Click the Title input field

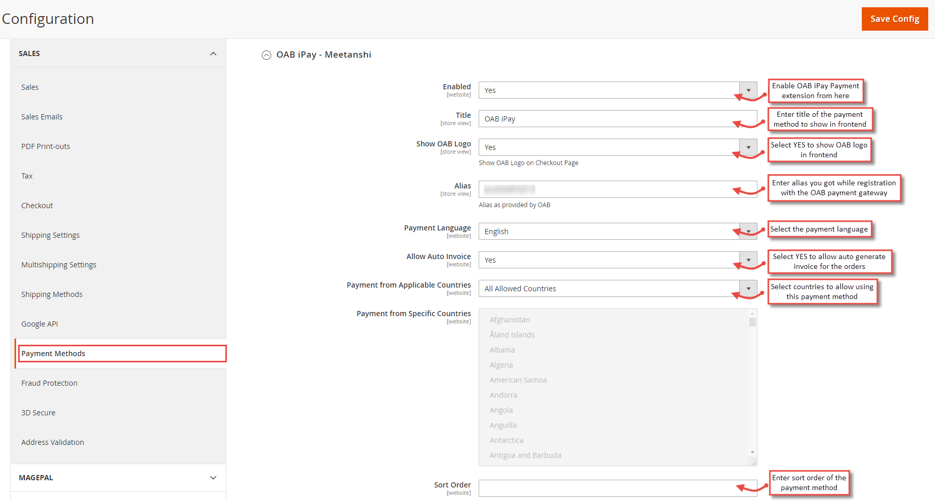618,119
